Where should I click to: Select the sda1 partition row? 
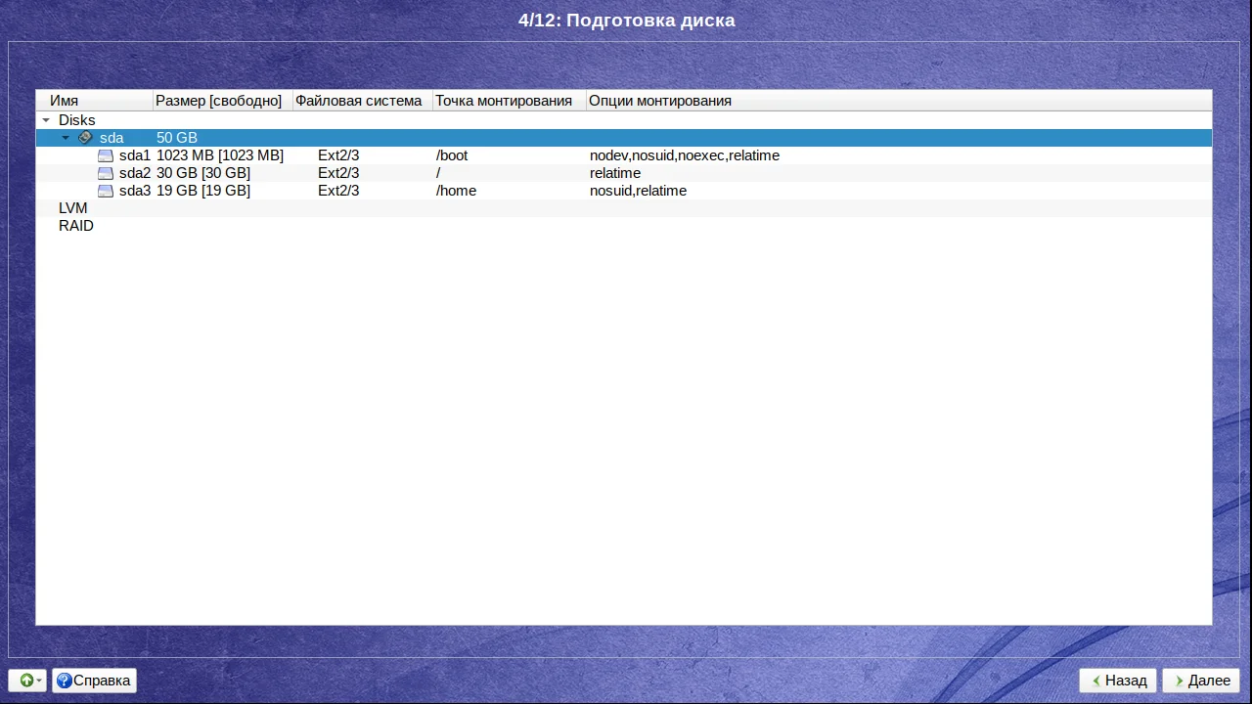624,155
